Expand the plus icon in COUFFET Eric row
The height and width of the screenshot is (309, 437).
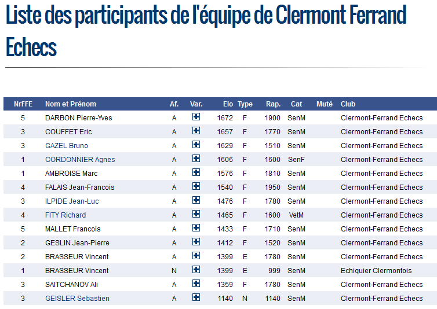[196, 131]
